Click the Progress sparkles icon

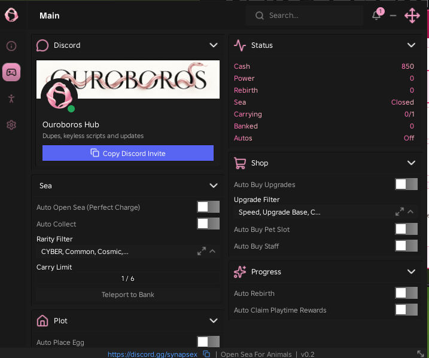[240, 272]
